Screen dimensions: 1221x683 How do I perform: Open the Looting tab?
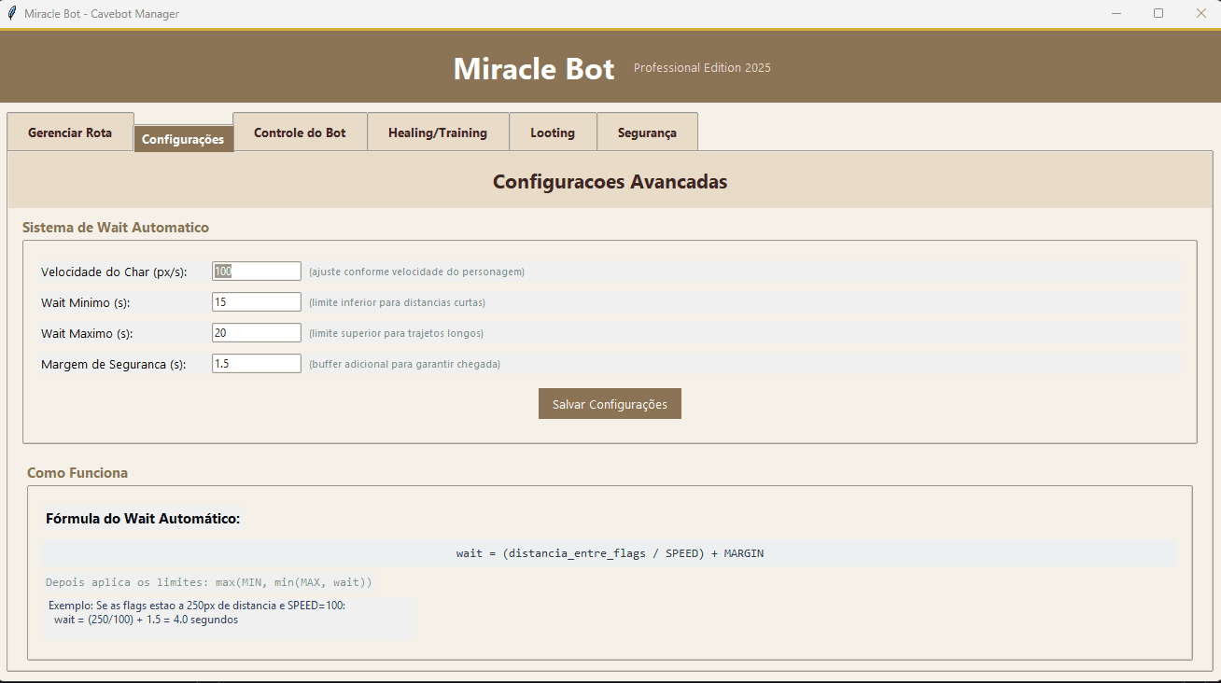pos(553,132)
